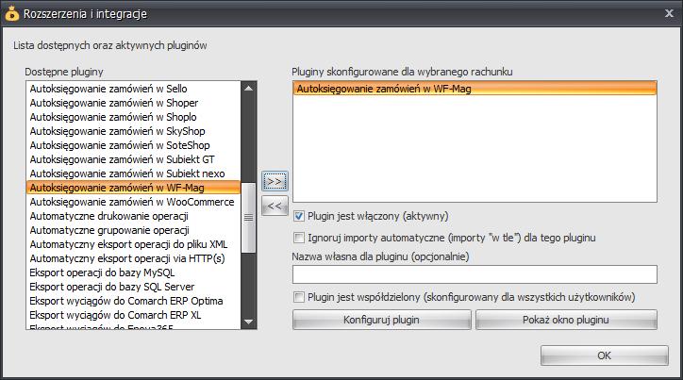Select Automatyczny eksport operacji via HTTP(s)
The height and width of the screenshot is (380, 683).
click(x=133, y=258)
